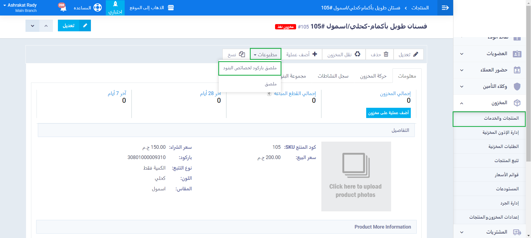Open the Ashrakat Rady user menu

click(20, 7)
